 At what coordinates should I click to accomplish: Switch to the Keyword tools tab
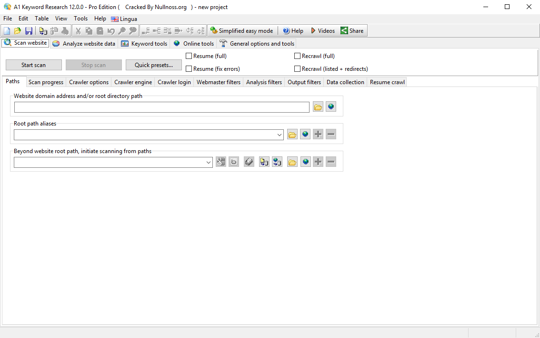point(144,44)
